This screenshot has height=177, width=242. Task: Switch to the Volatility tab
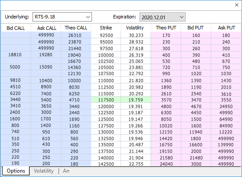(44, 171)
